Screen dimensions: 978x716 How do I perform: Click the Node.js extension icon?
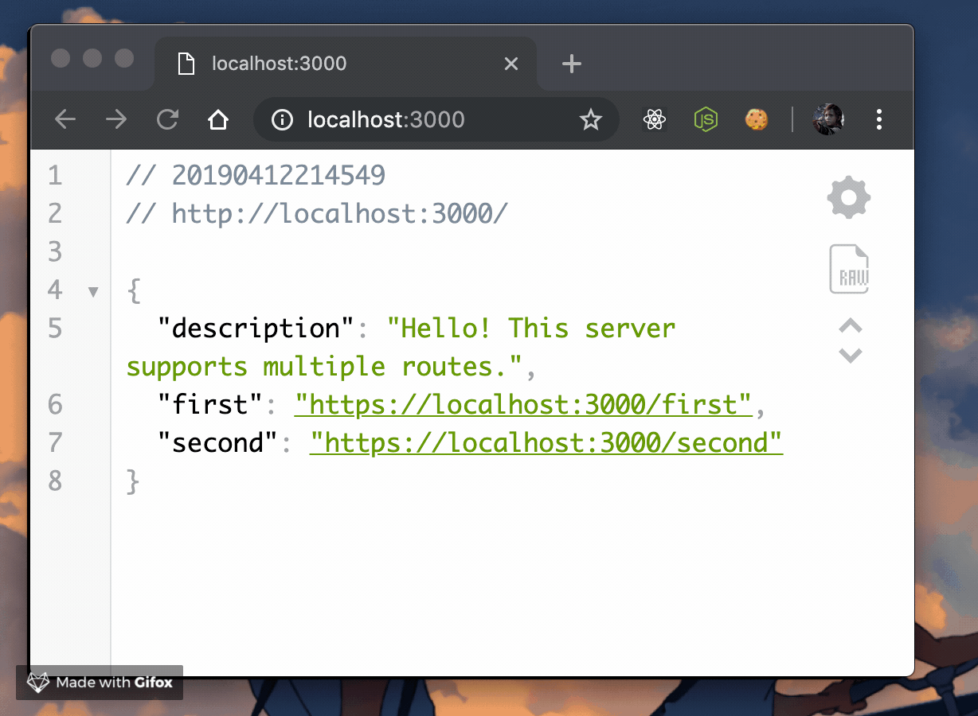coord(706,119)
